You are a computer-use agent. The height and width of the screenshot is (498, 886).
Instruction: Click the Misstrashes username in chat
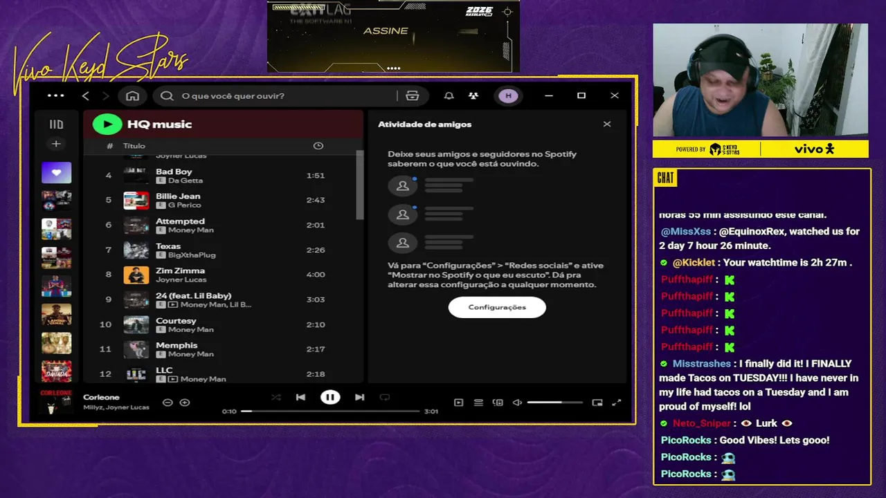702,364
